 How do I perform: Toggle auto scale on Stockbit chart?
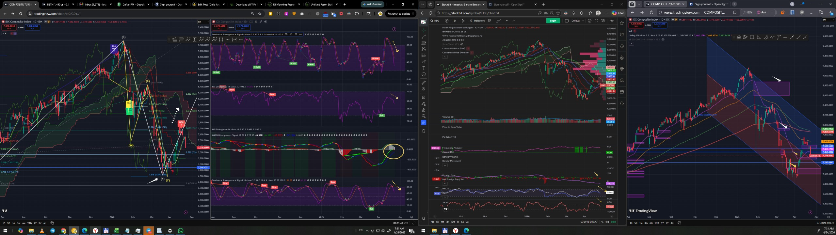(613, 222)
